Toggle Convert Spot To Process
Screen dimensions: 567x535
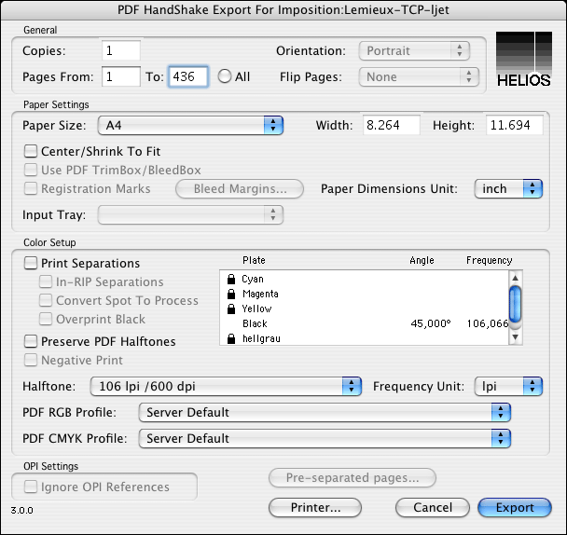(46, 300)
